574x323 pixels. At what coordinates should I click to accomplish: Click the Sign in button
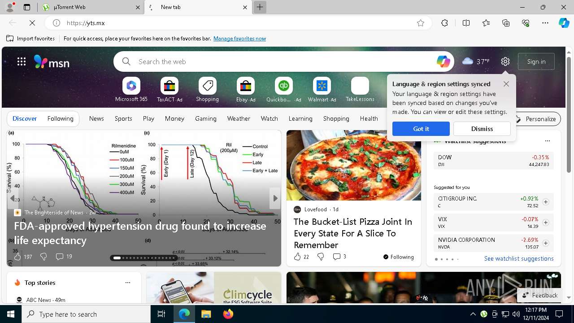536,61
